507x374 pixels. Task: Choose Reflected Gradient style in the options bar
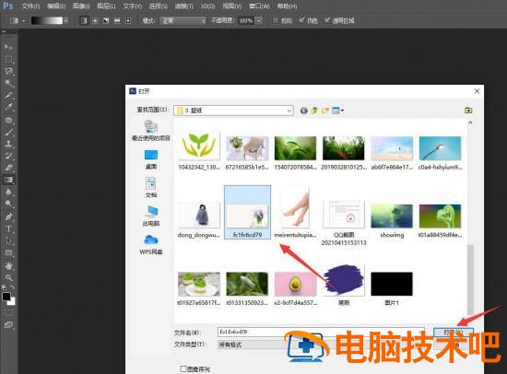coord(117,20)
